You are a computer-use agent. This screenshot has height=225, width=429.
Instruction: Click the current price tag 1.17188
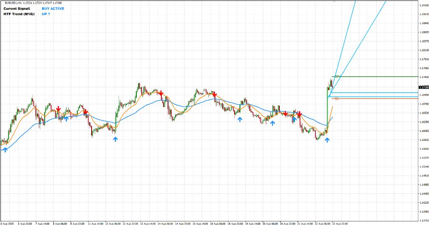coord(424,87)
